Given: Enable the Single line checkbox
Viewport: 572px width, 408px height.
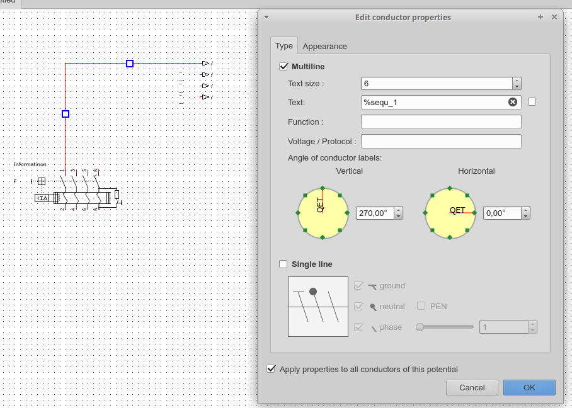Looking at the screenshot, I should [x=283, y=264].
